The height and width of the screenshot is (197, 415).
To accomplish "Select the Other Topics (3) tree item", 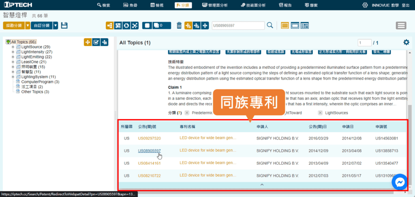I will [35, 92].
